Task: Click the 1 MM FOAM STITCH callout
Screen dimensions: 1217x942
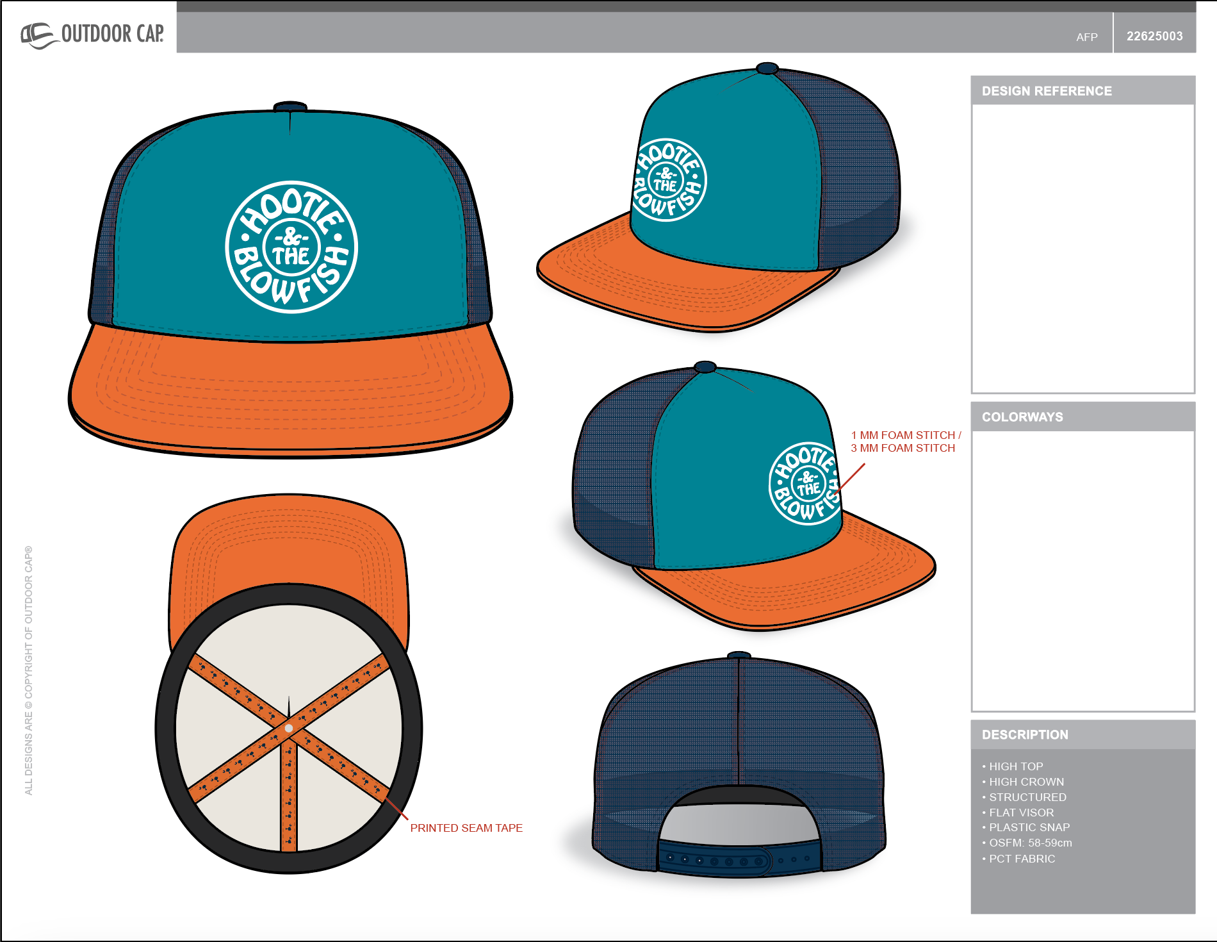Action: 906,442
